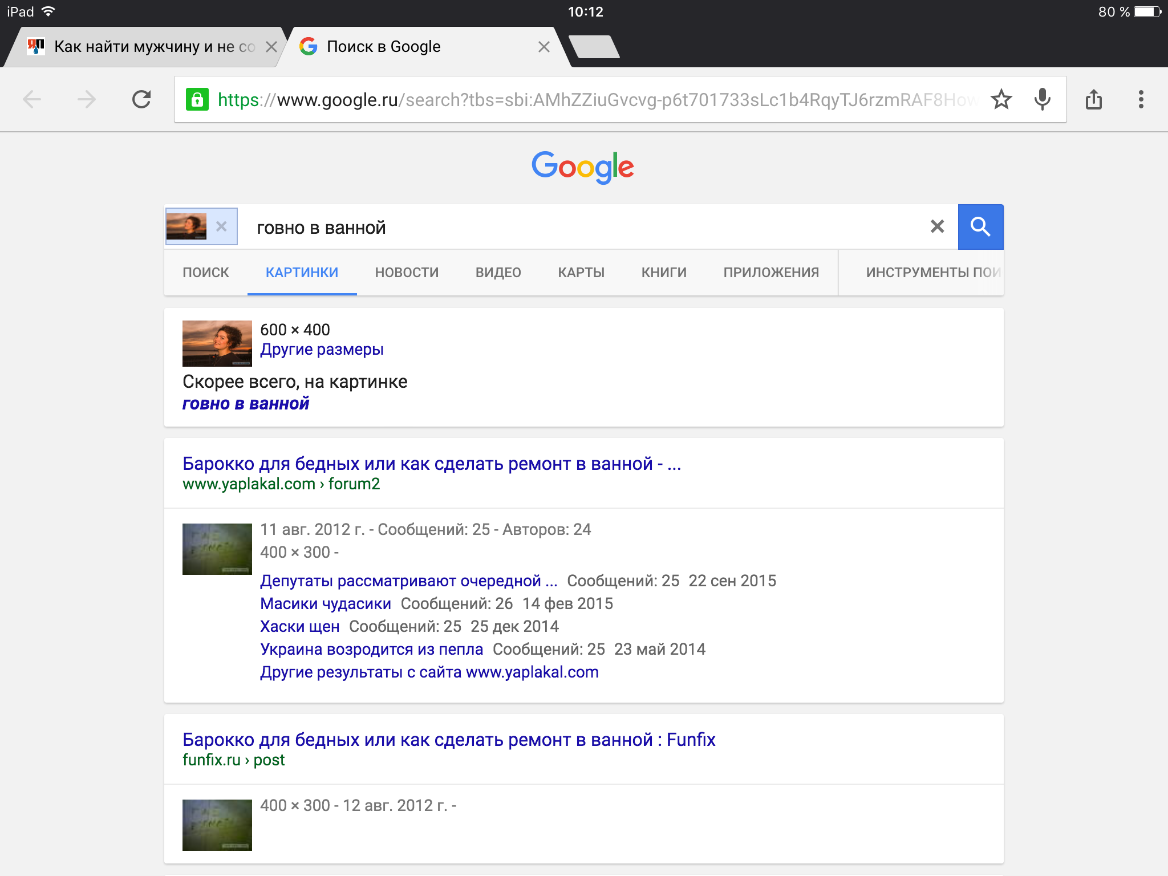Tap the 10:12 clock in status bar

pyautogui.click(x=585, y=11)
